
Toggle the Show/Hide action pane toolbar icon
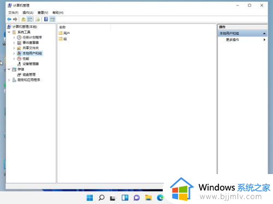(x=52, y=19)
